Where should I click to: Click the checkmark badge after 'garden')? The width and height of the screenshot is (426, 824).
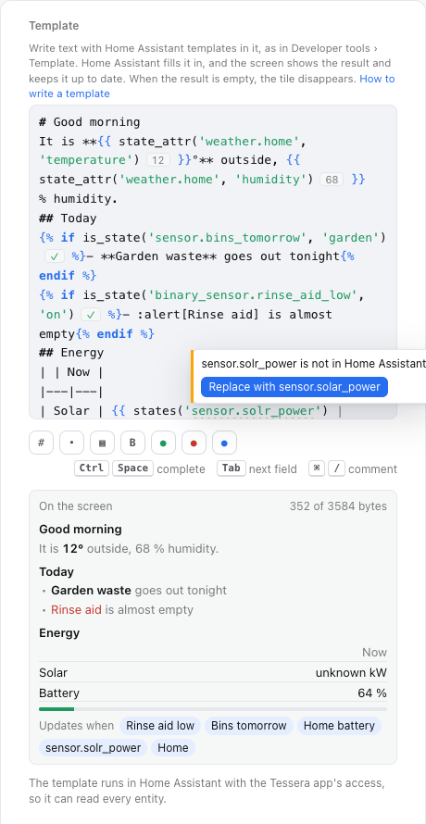pos(55,256)
